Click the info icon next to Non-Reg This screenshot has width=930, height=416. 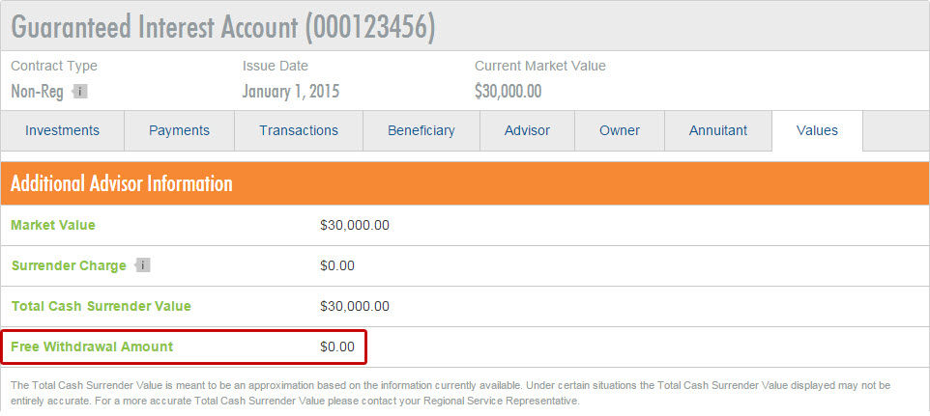coord(79,92)
